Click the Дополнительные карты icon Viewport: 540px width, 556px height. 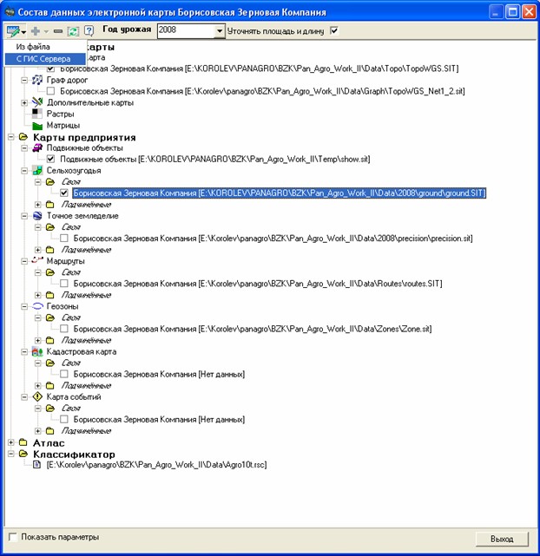click(37, 102)
